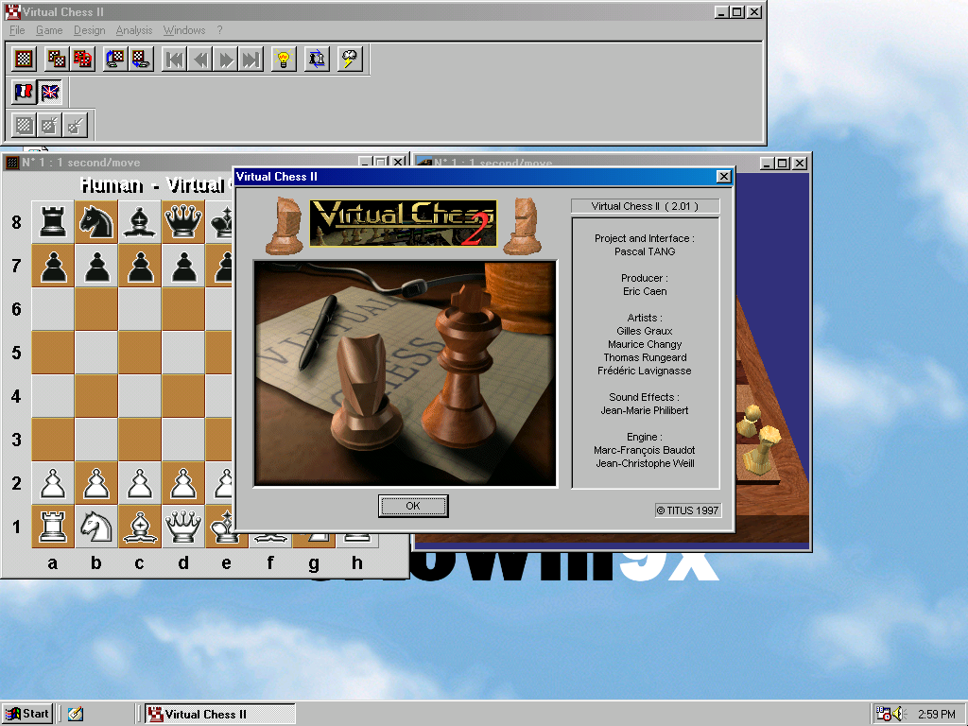Viewport: 968px width, 726px height.
Task: Open the Analysis menu
Action: pyautogui.click(x=134, y=30)
